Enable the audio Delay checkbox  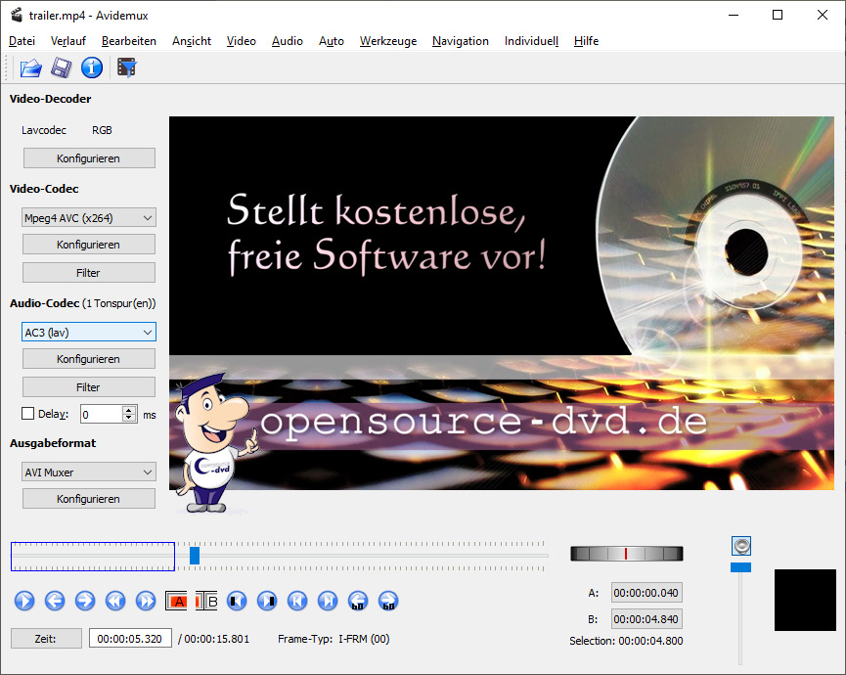click(x=27, y=414)
